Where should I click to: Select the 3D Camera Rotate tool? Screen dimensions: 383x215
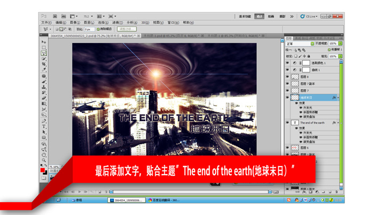pos(44,149)
